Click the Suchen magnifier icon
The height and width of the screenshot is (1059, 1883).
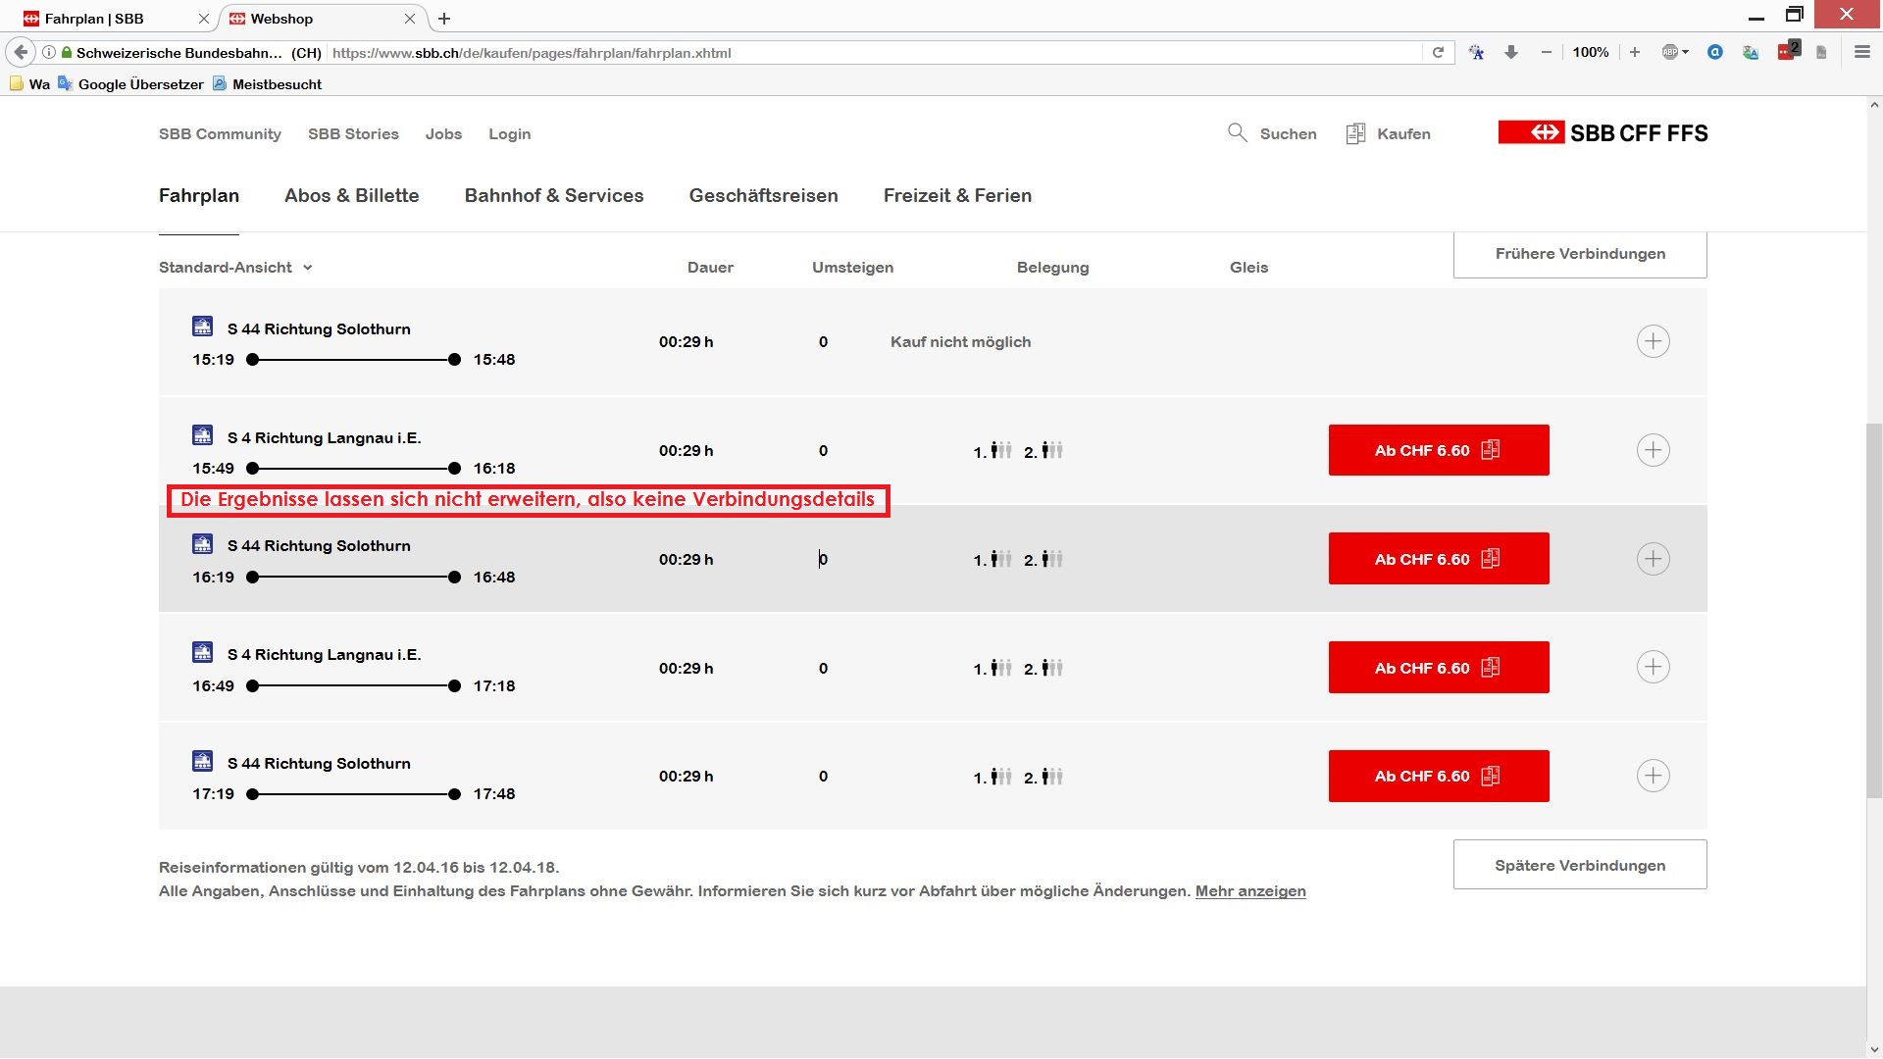point(1237,132)
